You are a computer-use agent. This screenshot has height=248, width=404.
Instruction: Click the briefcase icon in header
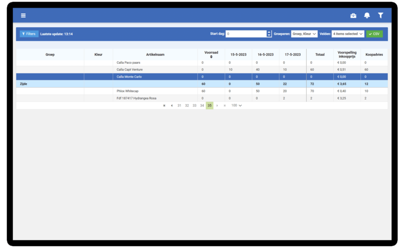point(353,15)
